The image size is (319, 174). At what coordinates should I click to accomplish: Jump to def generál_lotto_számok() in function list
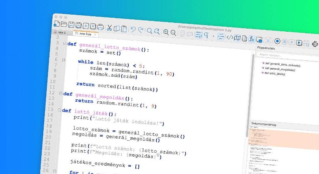(x=282, y=65)
